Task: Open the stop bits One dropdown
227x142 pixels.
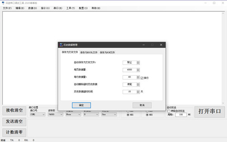Action: coord(109,114)
